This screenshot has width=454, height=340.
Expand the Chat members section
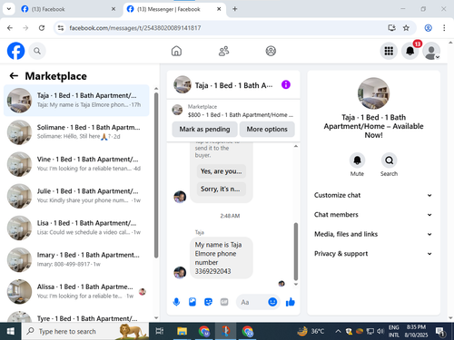click(x=373, y=215)
